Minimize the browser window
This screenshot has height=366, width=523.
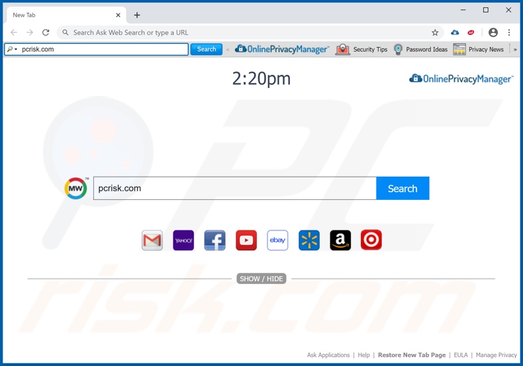463,10
